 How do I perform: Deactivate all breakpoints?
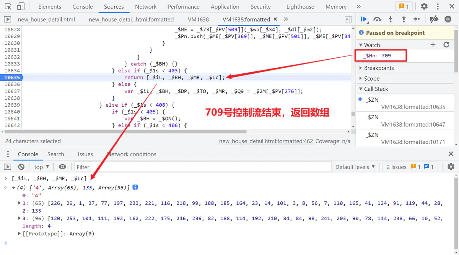click(434, 19)
